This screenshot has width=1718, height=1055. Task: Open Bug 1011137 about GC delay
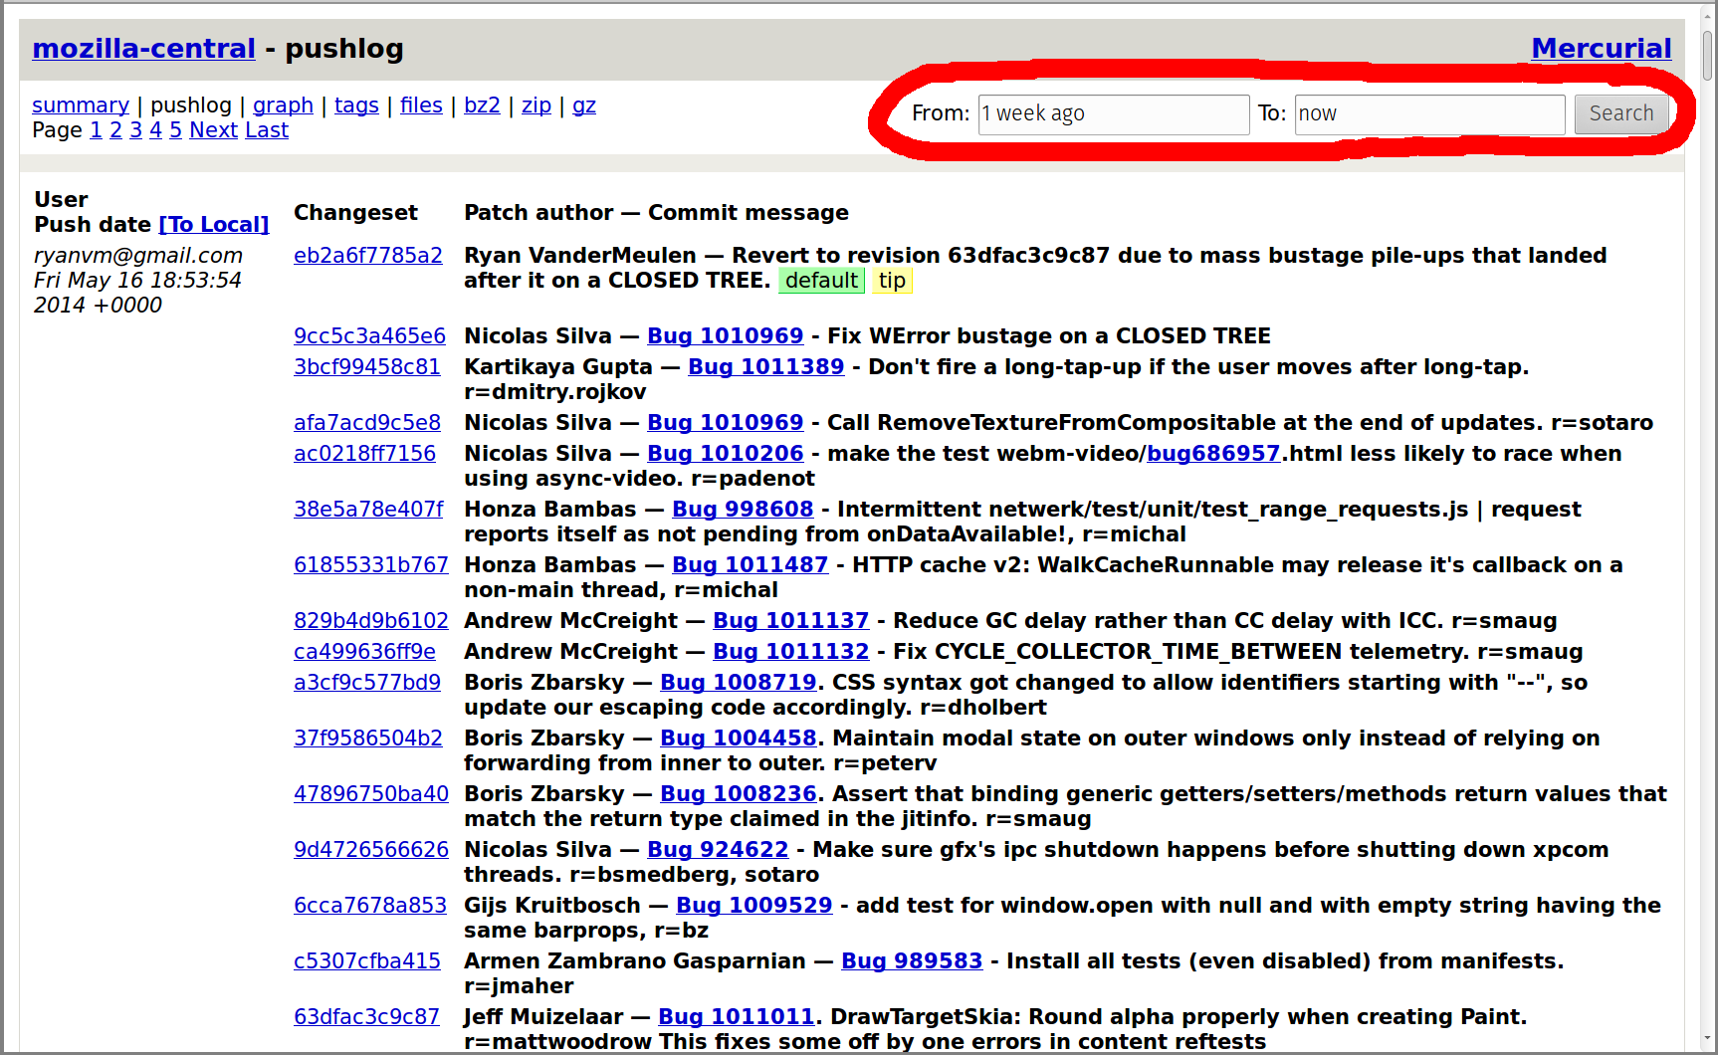point(790,621)
